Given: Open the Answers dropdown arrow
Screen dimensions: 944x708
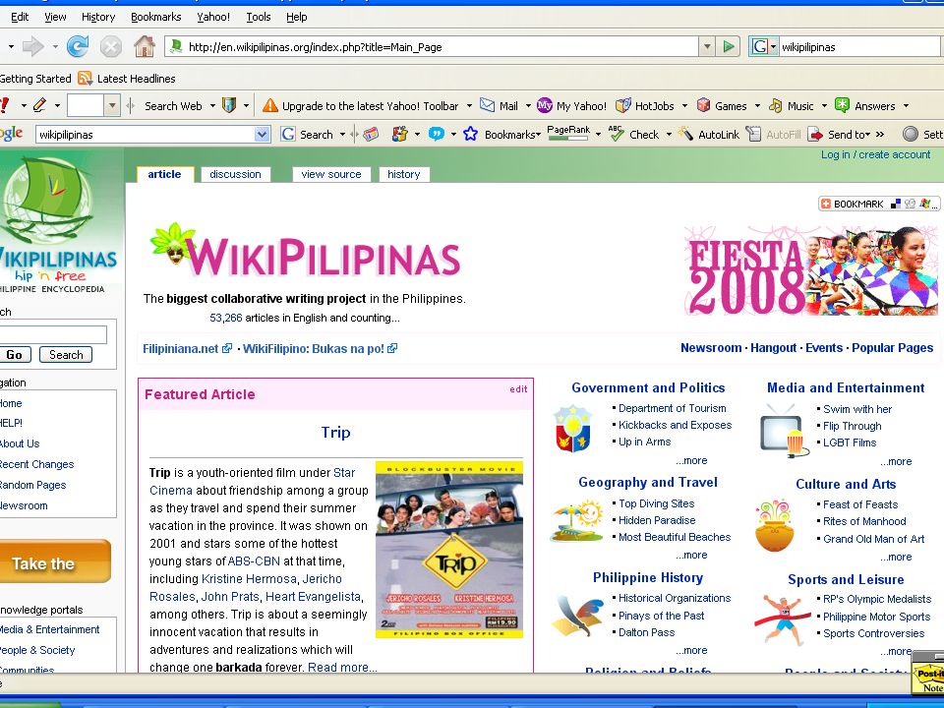Looking at the screenshot, I should coord(906,106).
